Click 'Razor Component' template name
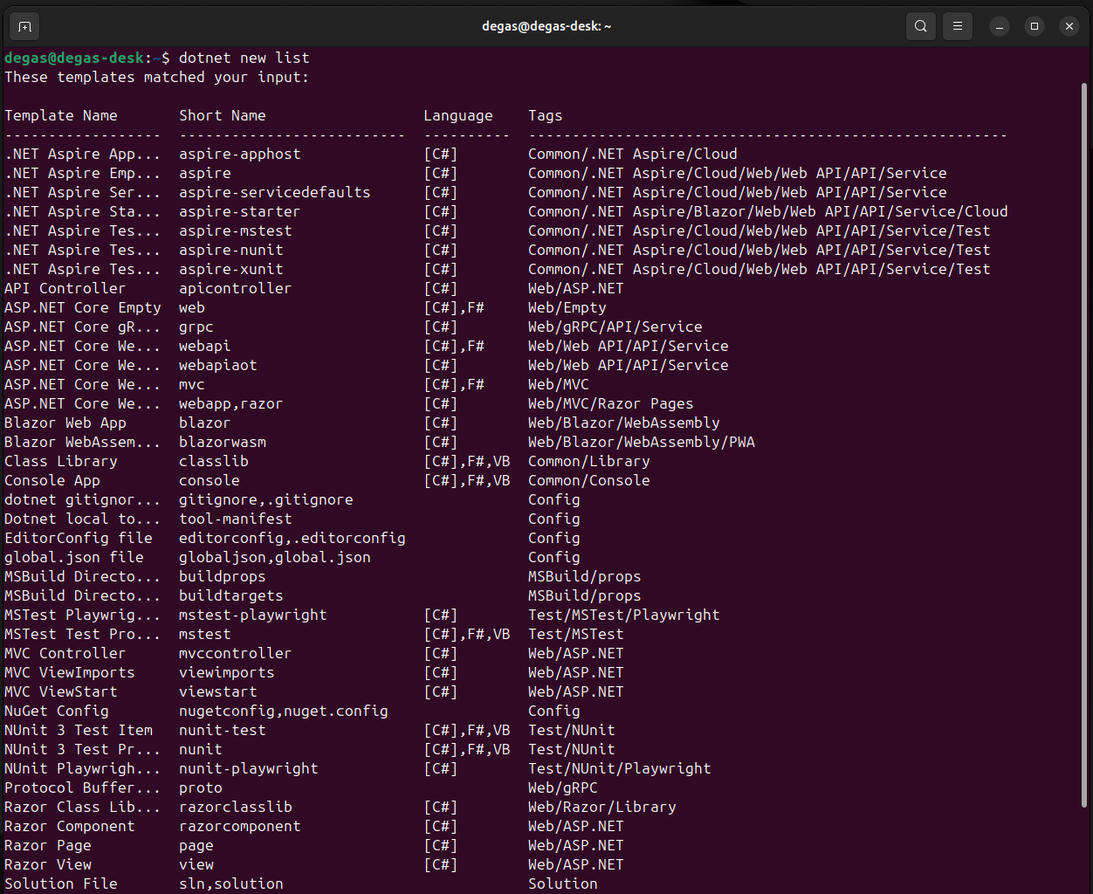Viewport: 1093px width, 894px height. click(70, 826)
